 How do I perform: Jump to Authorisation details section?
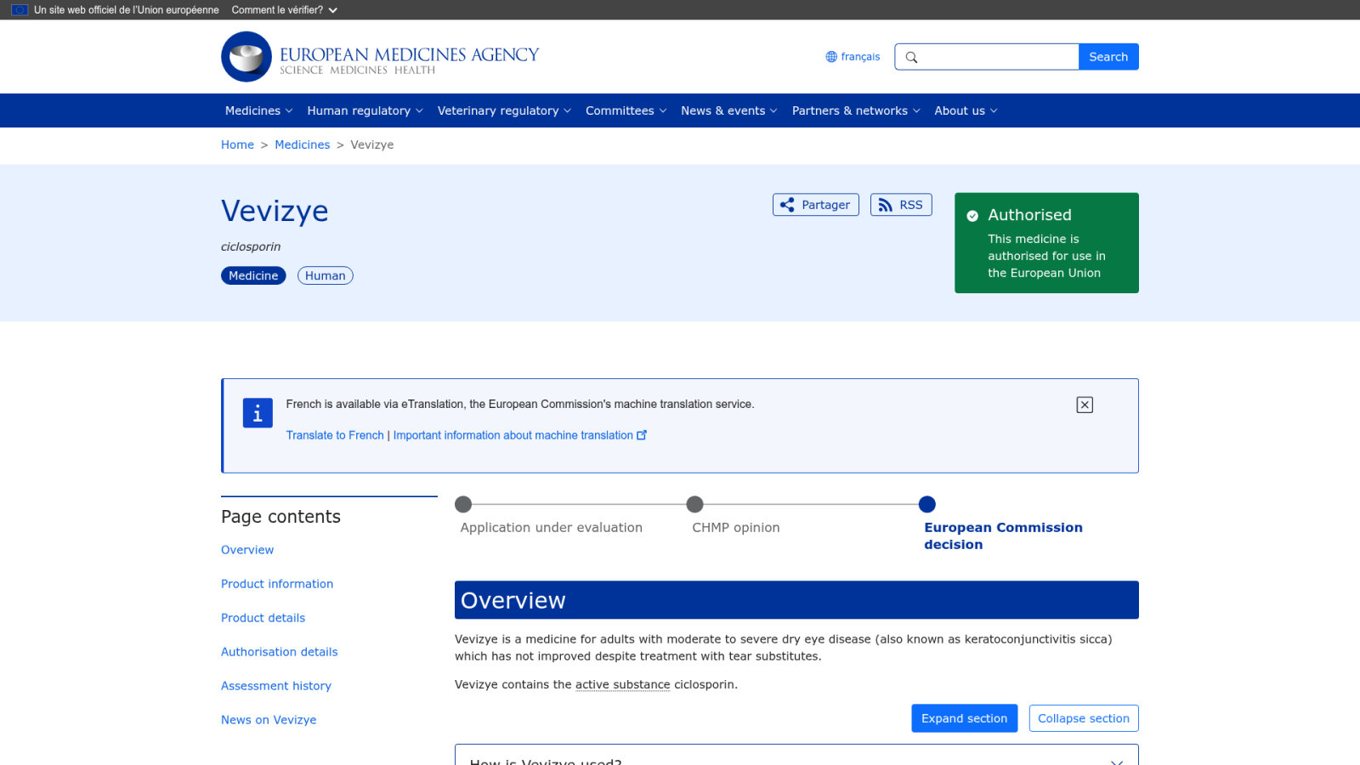(279, 652)
